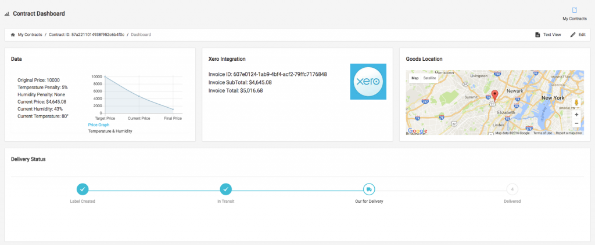Show the Price Graph
595x245 pixels.
pos(99,125)
